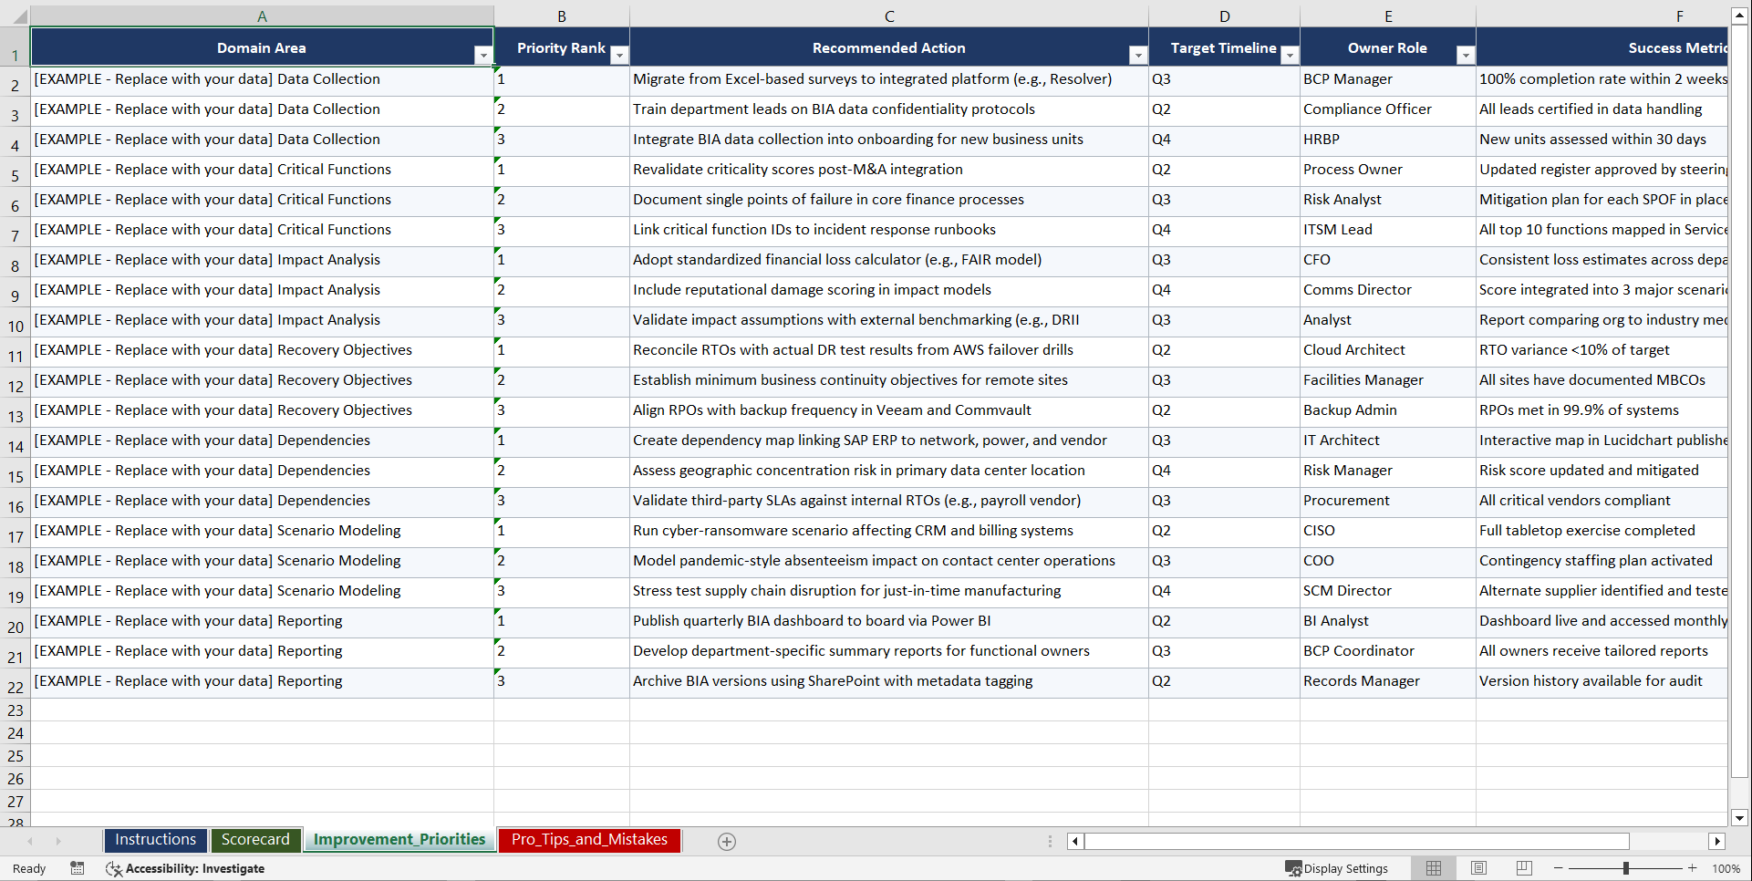Open the Domain Area filter dropdown
The image size is (1752, 881).
[x=482, y=55]
